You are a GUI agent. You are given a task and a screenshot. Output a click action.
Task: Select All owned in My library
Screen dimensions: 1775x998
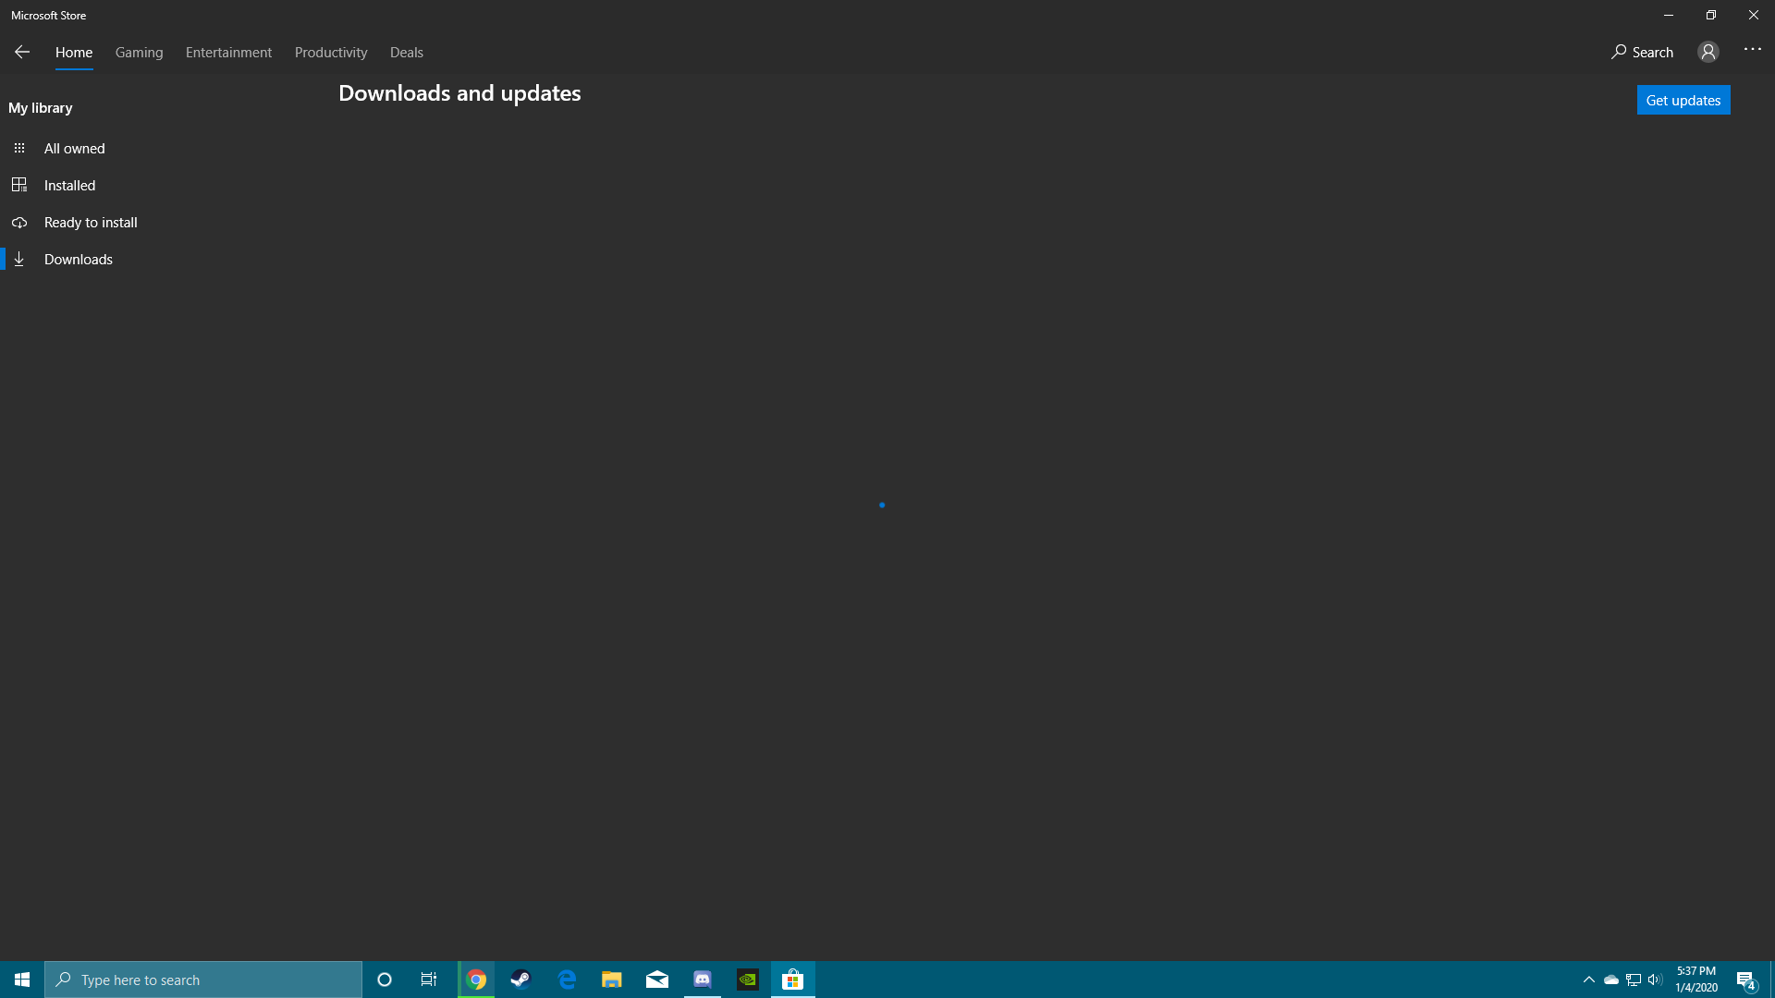pos(75,148)
